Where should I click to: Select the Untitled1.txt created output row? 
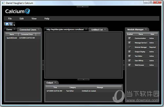[83, 91]
